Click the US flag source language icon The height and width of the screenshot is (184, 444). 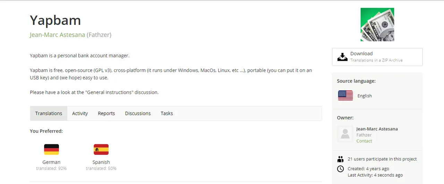(x=345, y=96)
